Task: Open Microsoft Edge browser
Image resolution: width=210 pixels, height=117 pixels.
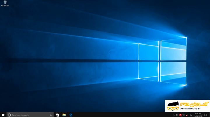Action: pos(71,115)
